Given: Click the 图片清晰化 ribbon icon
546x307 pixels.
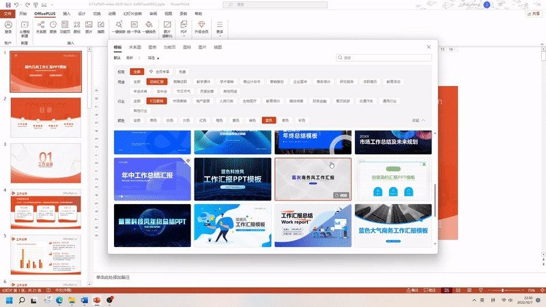Looking at the screenshot, I should click(167, 29).
